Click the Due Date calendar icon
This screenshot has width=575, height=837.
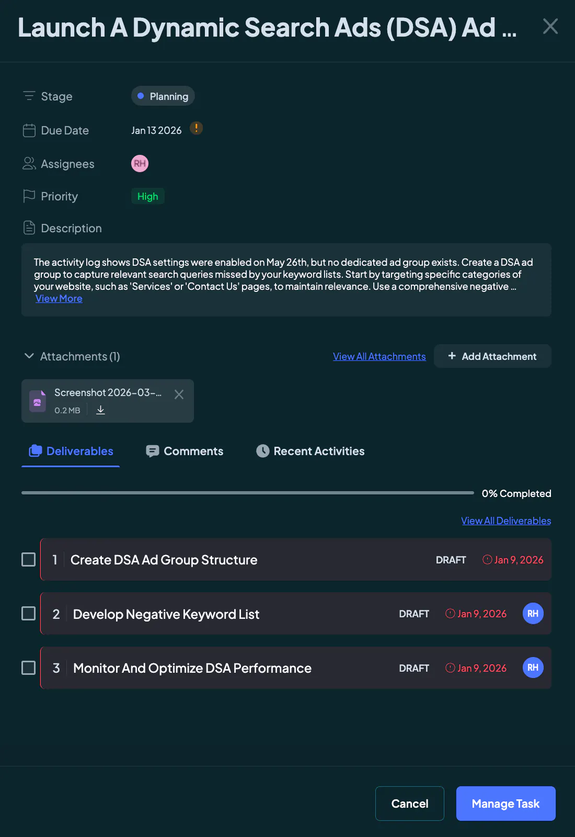[29, 130]
